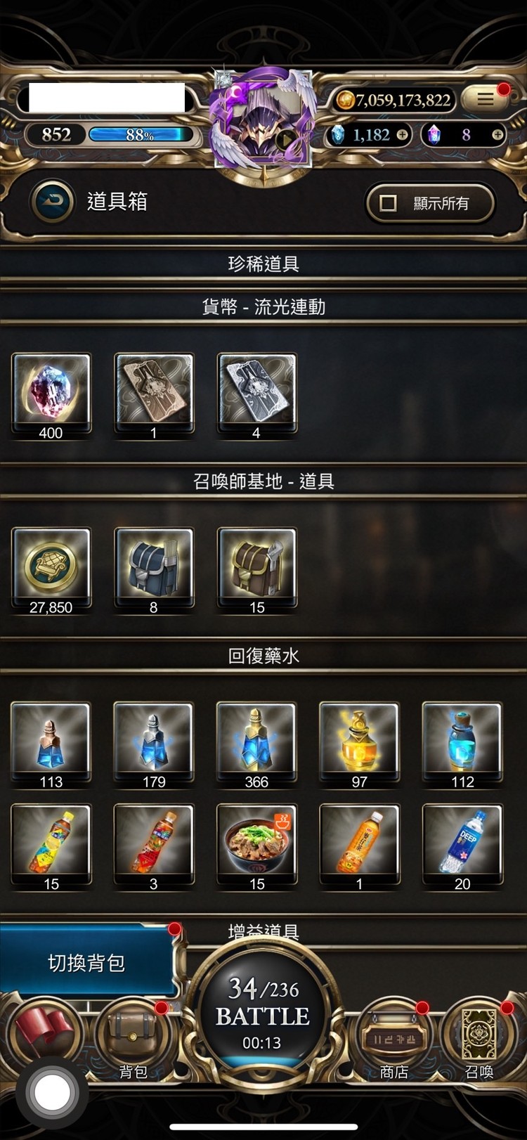Click the 切換背包 button

click(x=86, y=962)
